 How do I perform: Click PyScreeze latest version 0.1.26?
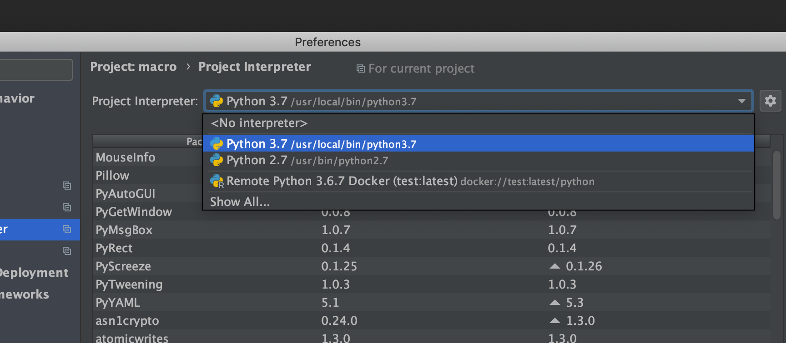pyautogui.click(x=584, y=266)
